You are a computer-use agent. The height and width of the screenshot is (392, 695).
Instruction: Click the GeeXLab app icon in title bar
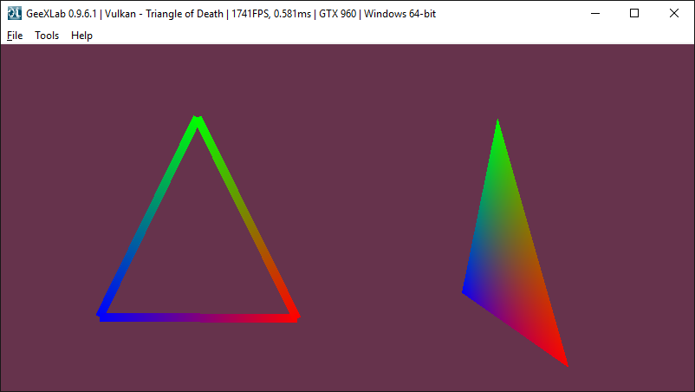[x=14, y=13]
